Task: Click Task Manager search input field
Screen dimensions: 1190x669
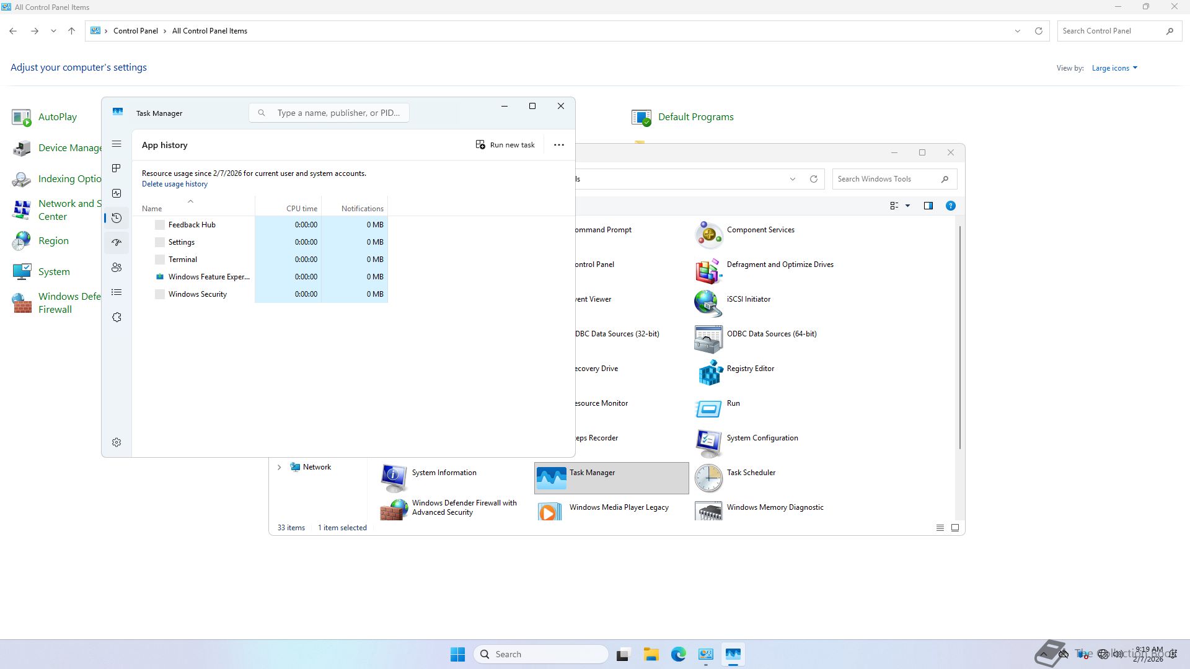Action: [338, 113]
